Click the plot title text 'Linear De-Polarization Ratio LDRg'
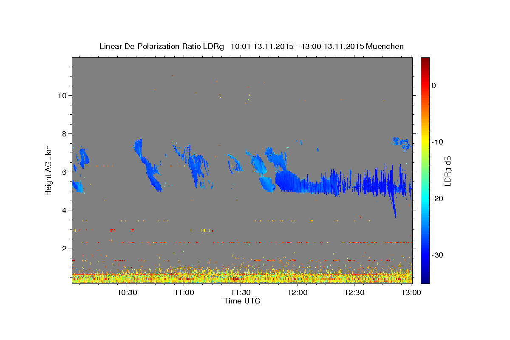 (x=161, y=46)
